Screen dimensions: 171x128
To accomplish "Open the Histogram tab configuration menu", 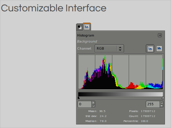I will pos(160,35).
